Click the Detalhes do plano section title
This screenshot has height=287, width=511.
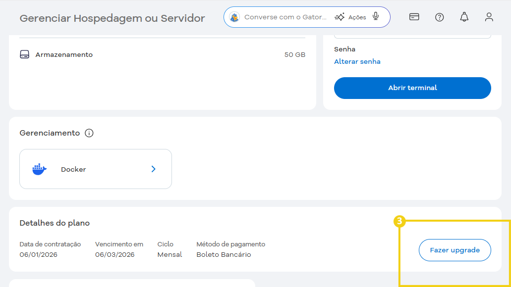pos(54,223)
